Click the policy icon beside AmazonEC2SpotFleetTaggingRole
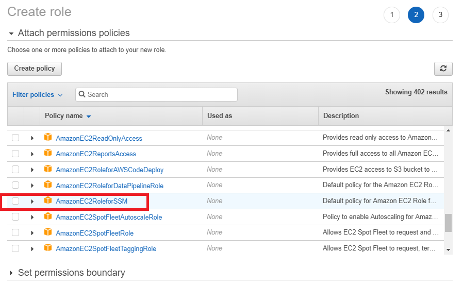The image size is (463, 284). click(x=48, y=248)
